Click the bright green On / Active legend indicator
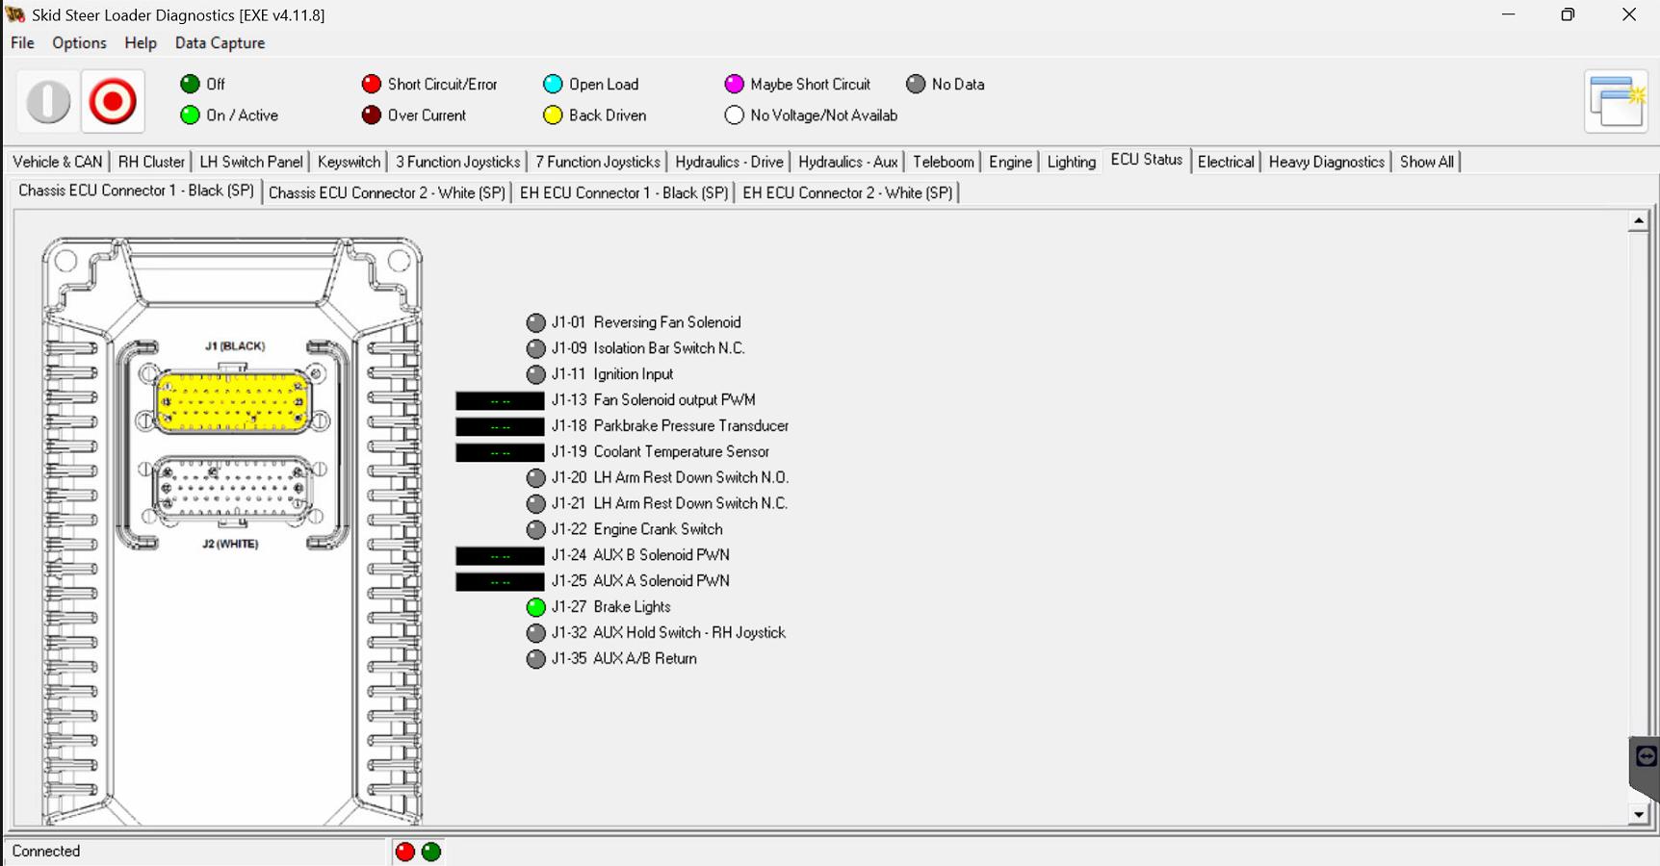The height and width of the screenshot is (866, 1660). pos(190,115)
